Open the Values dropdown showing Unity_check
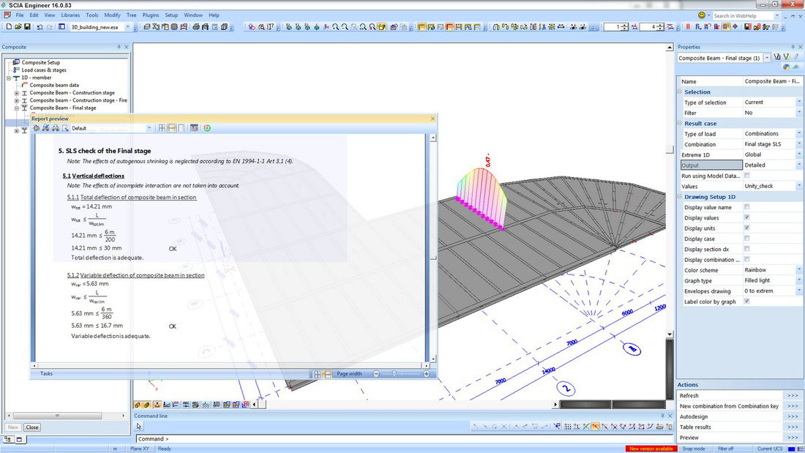Viewport: 805px width, 453px height. pos(799,186)
